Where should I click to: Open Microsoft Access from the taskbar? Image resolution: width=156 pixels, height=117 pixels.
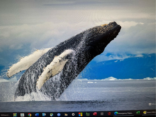(x=95, y=114)
